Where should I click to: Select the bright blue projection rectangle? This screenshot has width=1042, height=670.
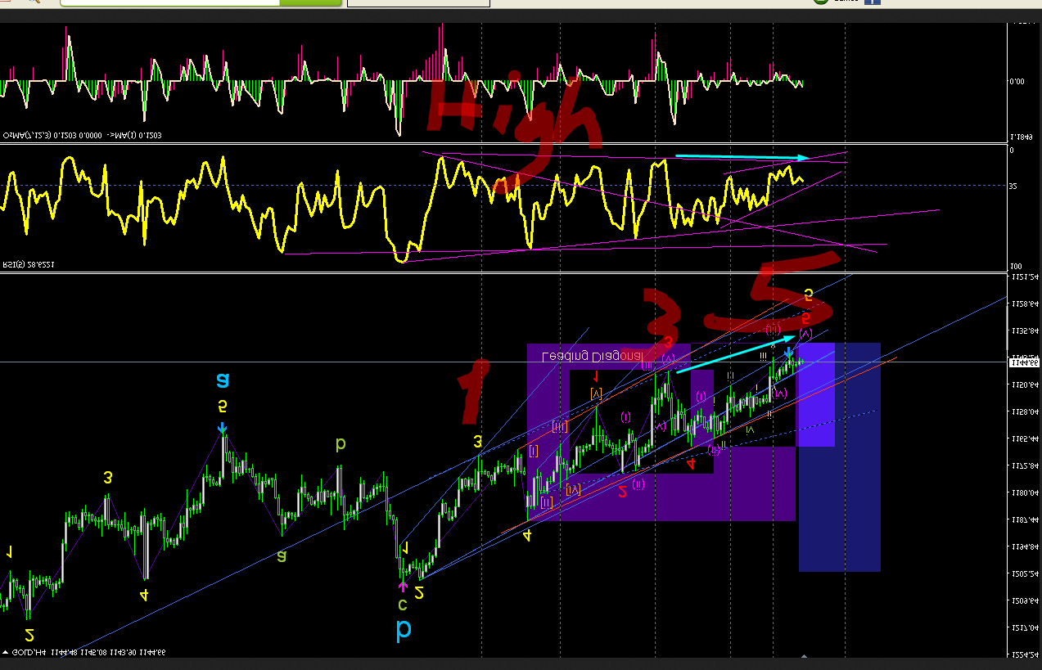(x=816, y=395)
